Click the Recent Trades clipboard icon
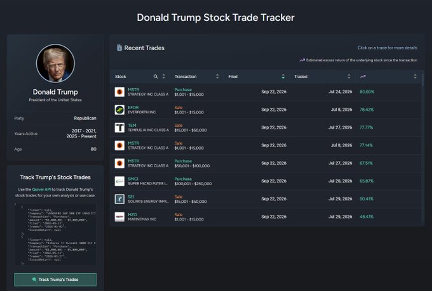 pyautogui.click(x=119, y=48)
